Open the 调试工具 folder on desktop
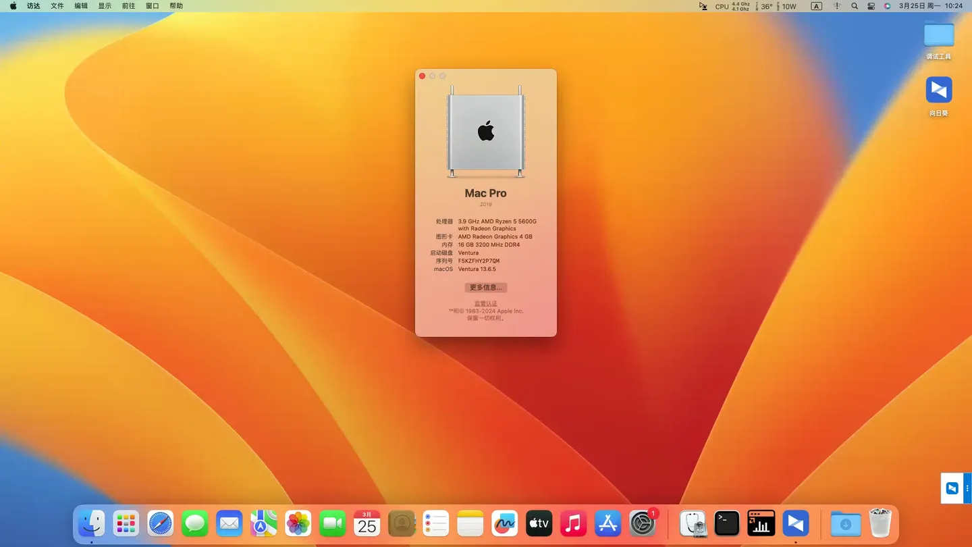Viewport: 972px width, 547px height. tap(938, 35)
